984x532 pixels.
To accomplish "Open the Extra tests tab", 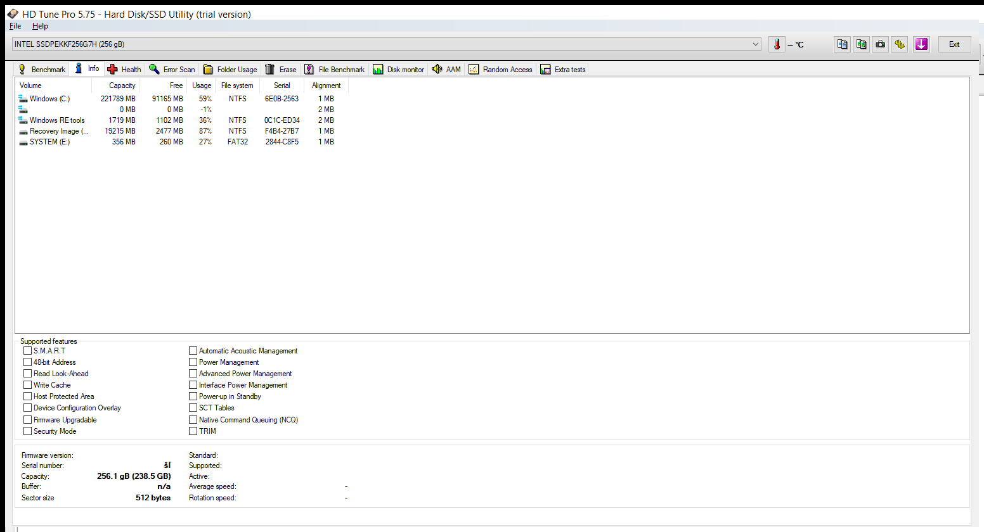I will pyautogui.click(x=563, y=70).
